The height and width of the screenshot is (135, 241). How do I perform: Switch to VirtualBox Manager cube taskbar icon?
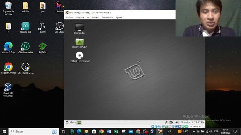pyautogui.click(x=152, y=132)
